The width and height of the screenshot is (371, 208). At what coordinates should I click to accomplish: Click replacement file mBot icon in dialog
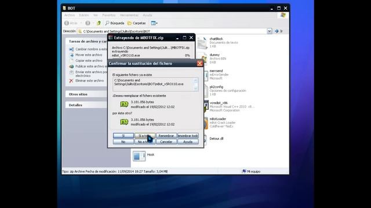(124, 122)
